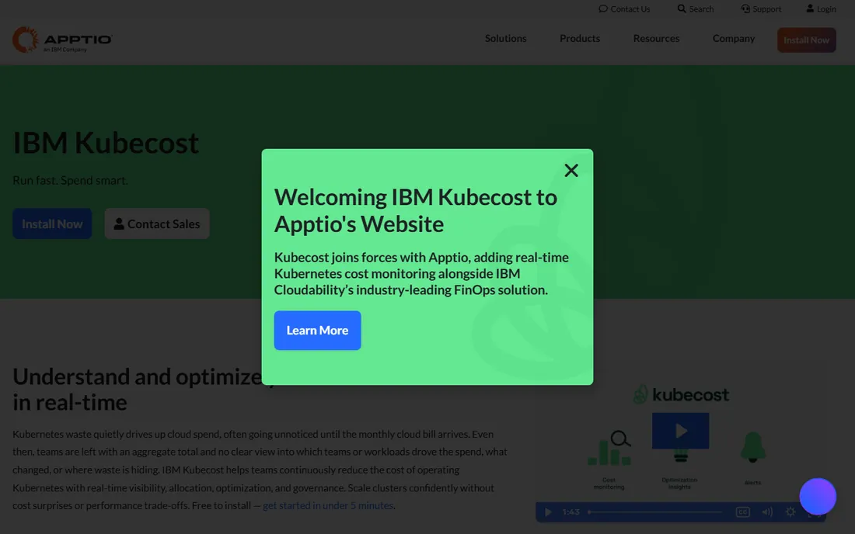Open the Company menu
Viewport: 855px width, 534px height.
pos(734,39)
